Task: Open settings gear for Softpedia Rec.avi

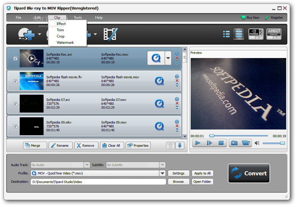Action: tap(177, 54)
